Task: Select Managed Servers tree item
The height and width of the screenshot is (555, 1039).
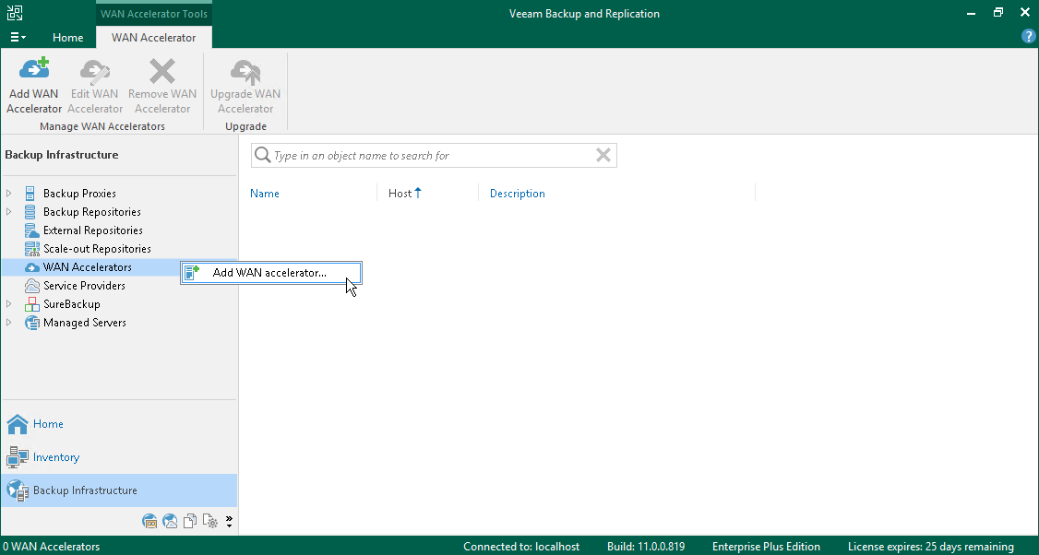Action: coord(85,324)
